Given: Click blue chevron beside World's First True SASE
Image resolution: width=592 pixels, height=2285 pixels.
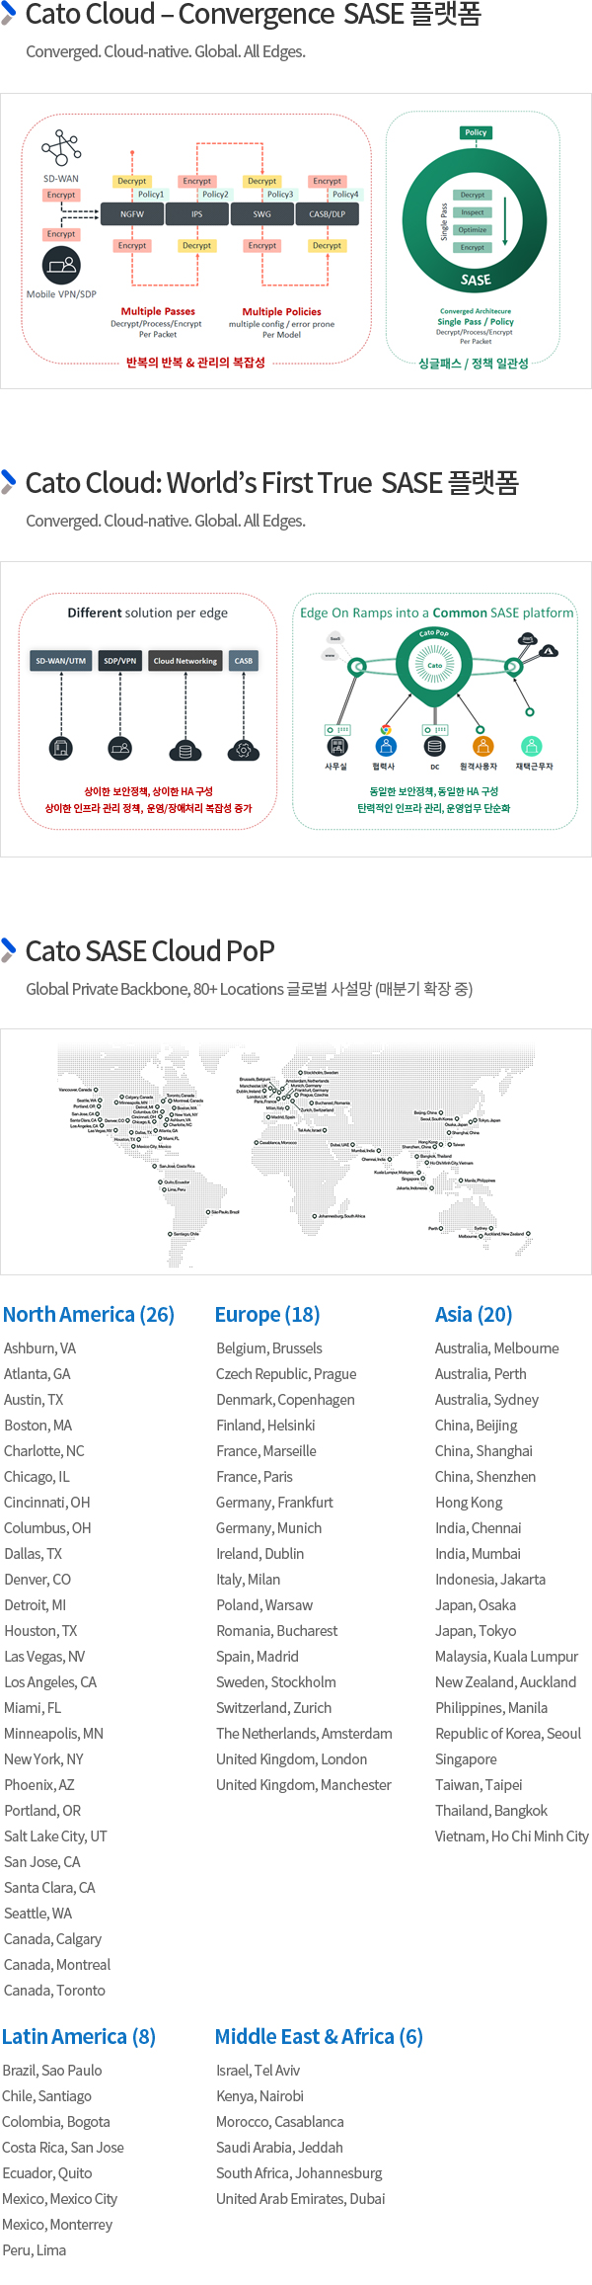Looking at the screenshot, I should (x=9, y=482).
